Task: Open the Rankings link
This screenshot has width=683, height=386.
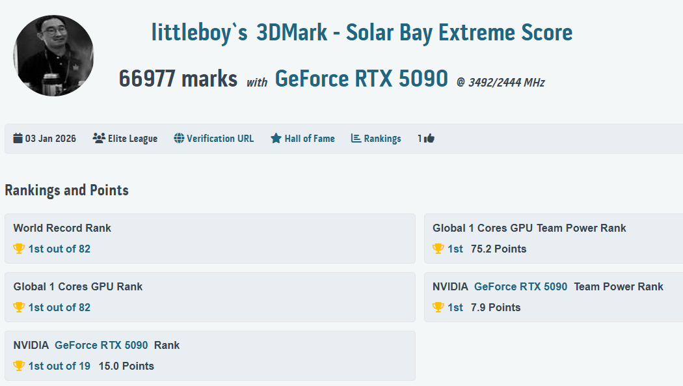Action: 382,138
